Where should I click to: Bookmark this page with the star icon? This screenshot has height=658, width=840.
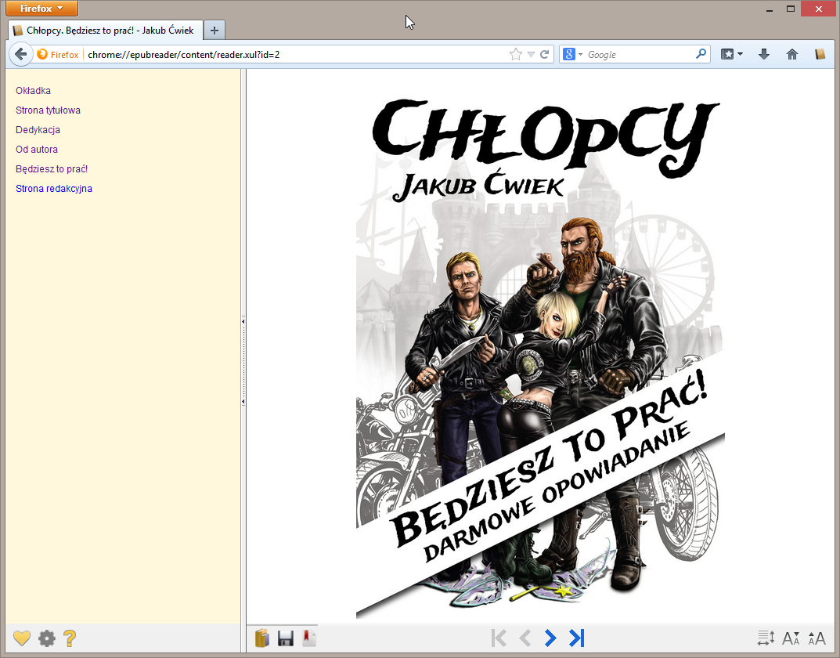[515, 55]
